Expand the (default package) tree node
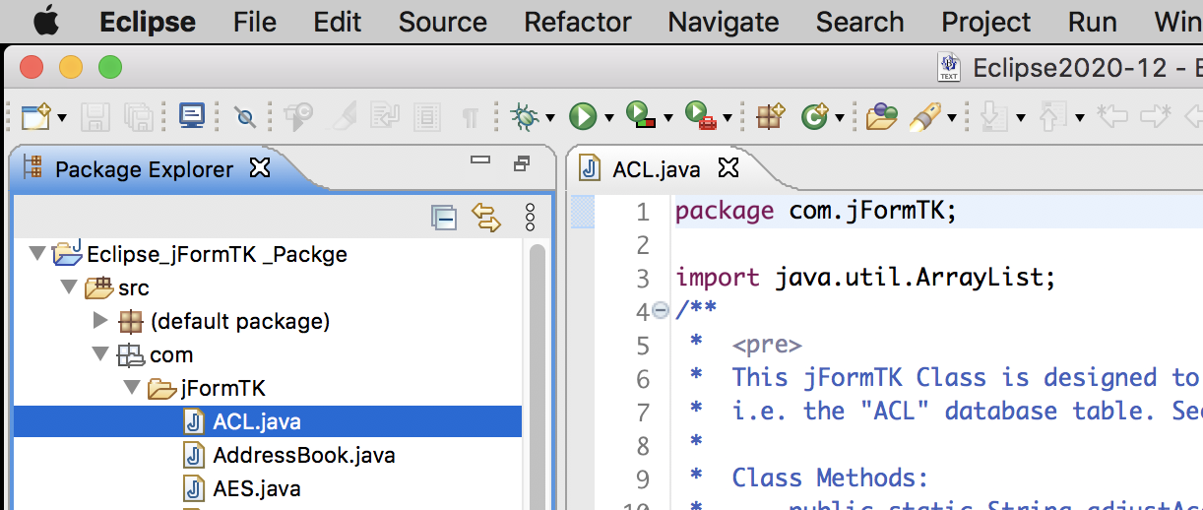 click(x=100, y=321)
